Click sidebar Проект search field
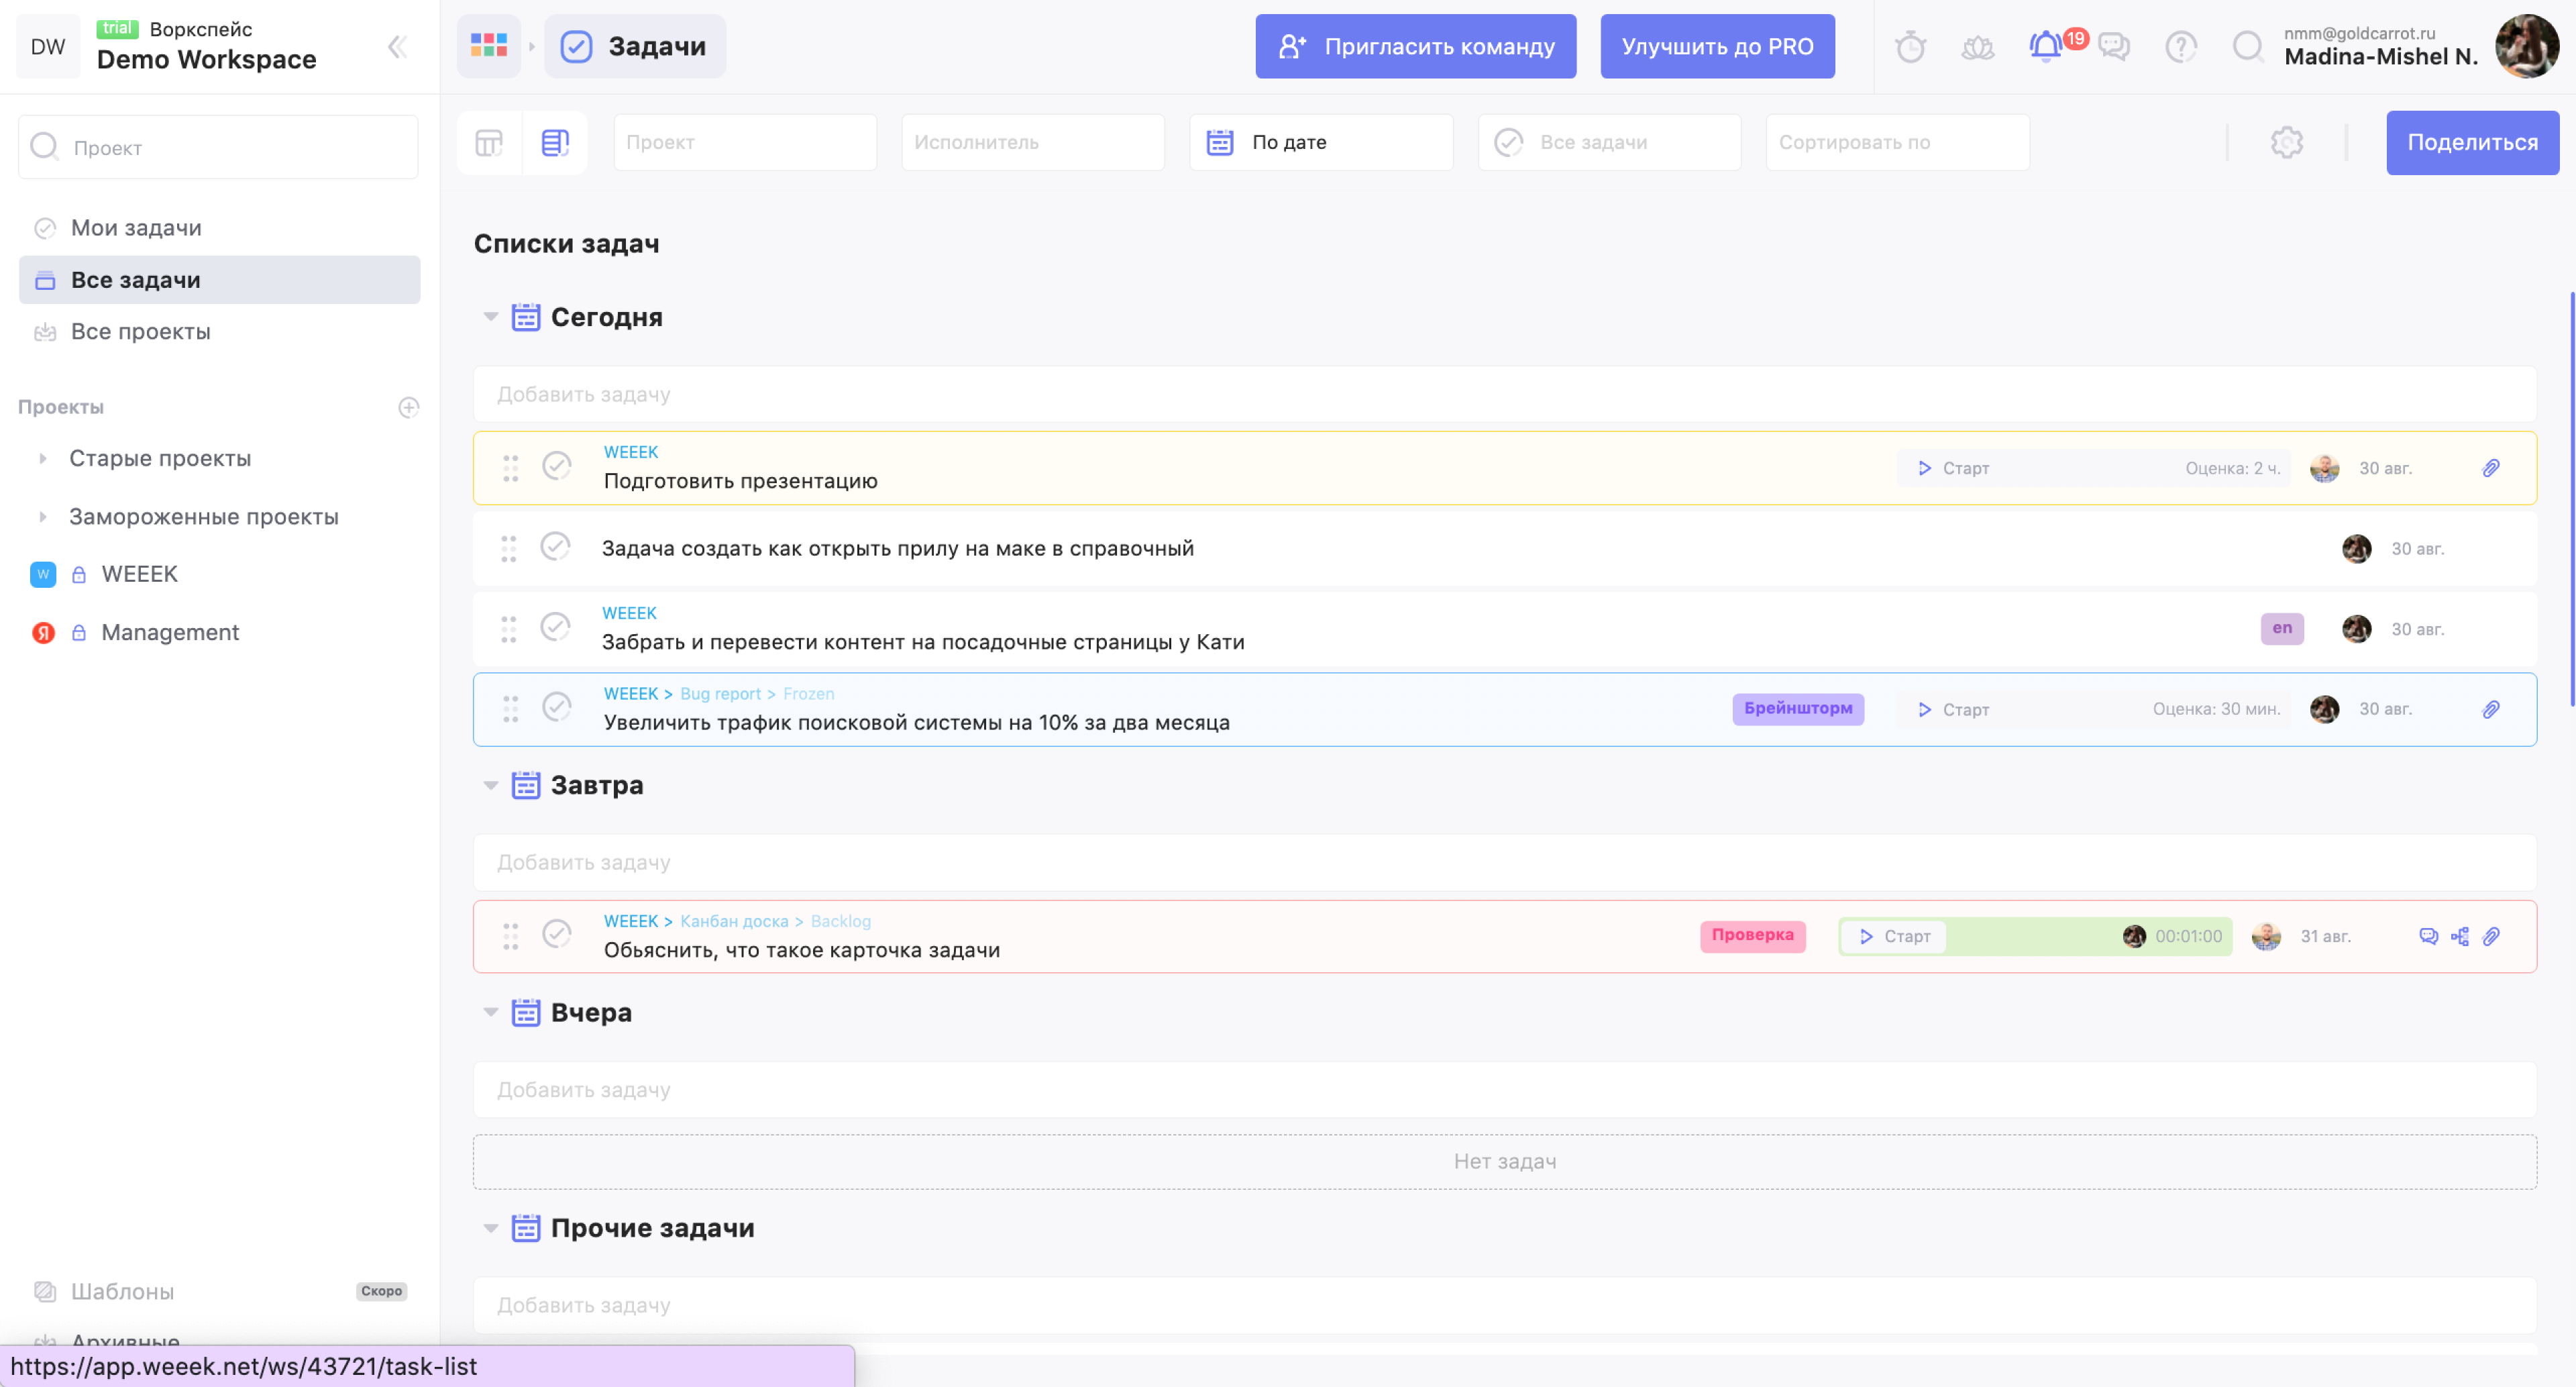Image resolution: width=2576 pixels, height=1387 pixels. [218, 147]
